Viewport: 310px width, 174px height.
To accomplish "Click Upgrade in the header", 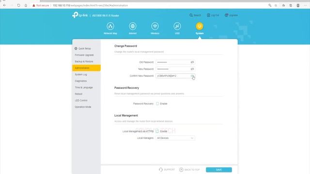I will click(x=232, y=15).
